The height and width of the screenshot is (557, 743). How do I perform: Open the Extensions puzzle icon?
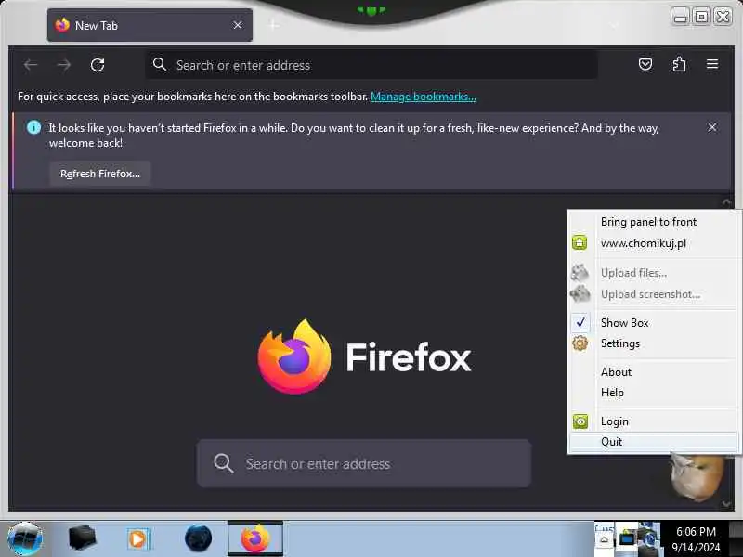679,64
